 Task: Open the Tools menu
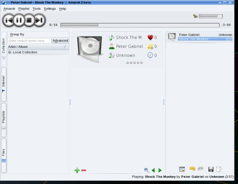click(x=36, y=9)
